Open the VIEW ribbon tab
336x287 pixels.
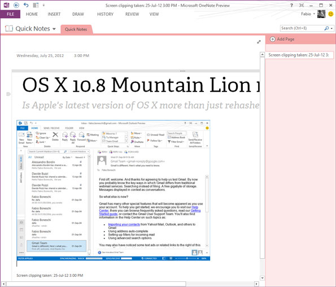point(154,14)
